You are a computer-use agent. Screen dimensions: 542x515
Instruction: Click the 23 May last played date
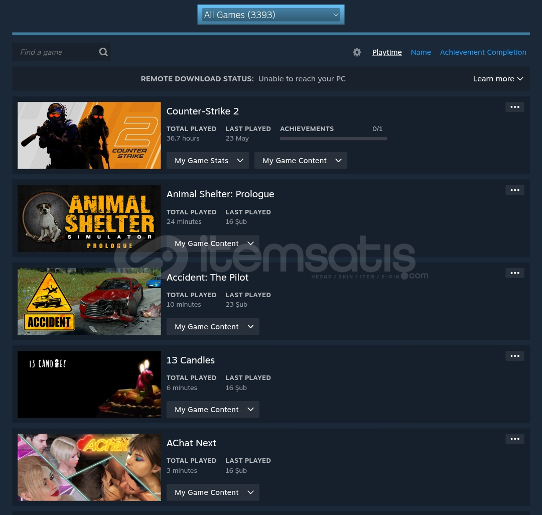click(237, 138)
